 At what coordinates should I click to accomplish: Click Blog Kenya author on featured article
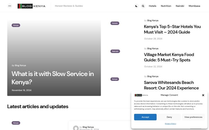click(20, 65)
